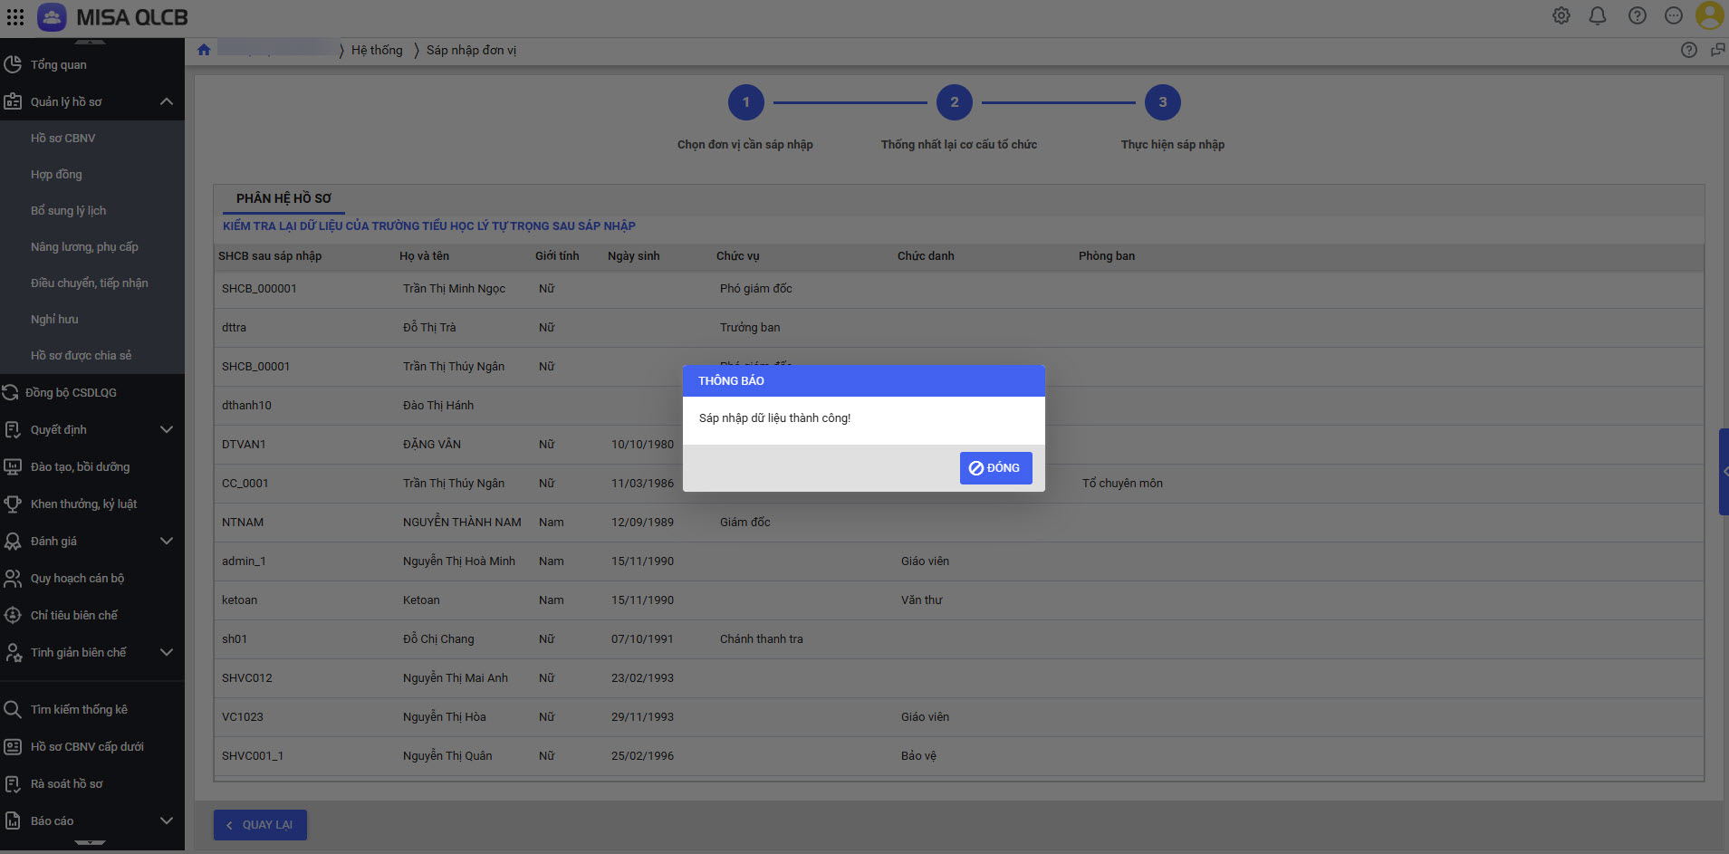Click Chánh thanh tra cell
Viewport: 1729px width, 854px height.
pos(761,639)
